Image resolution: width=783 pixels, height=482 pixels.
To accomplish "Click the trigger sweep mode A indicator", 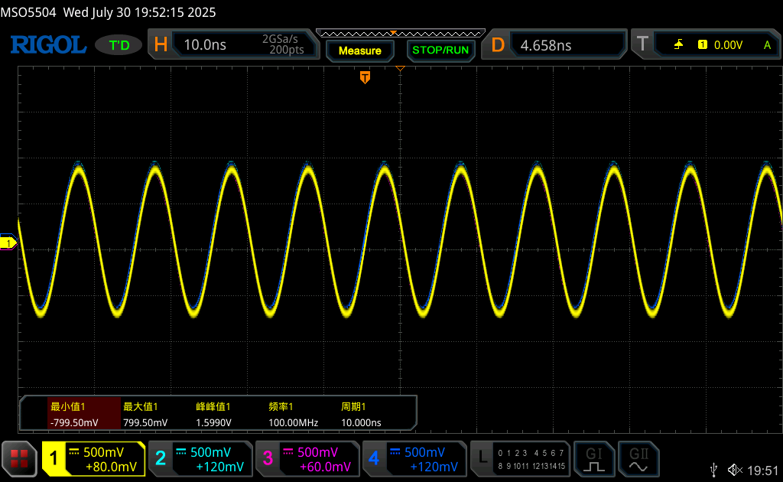I will pyautogui.click(x=767, y=45).
